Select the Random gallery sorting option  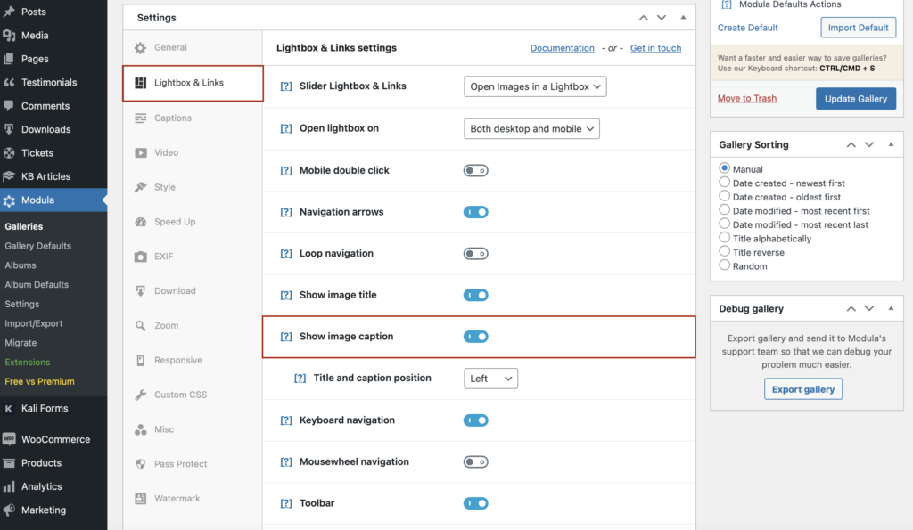(725, 265)
